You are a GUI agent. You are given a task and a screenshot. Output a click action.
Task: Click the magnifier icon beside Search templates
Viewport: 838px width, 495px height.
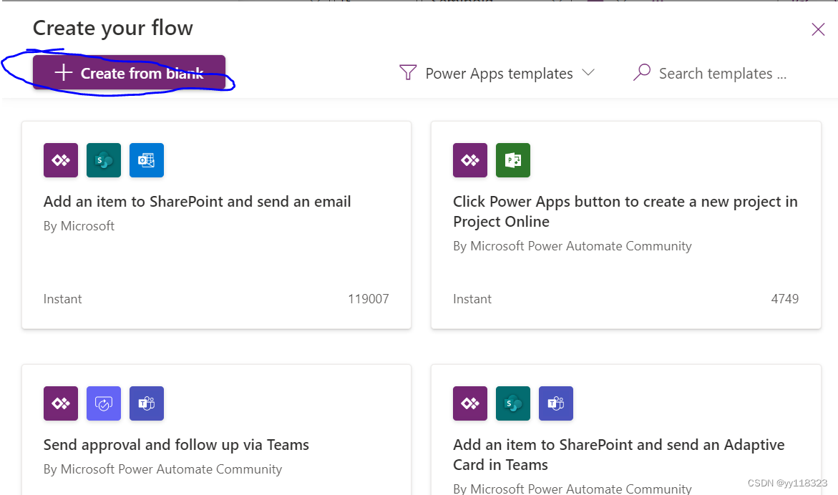point(640,72)
